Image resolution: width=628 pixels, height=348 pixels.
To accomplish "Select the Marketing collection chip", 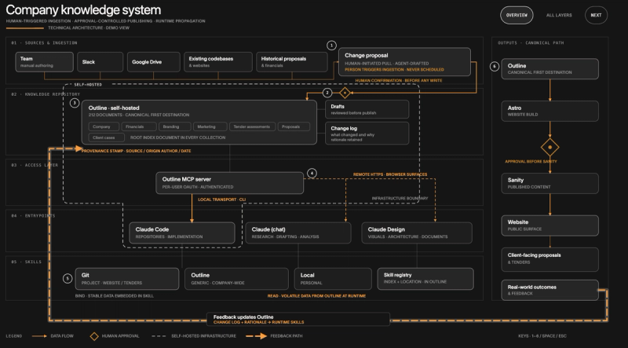I will (x=210, y=126).
